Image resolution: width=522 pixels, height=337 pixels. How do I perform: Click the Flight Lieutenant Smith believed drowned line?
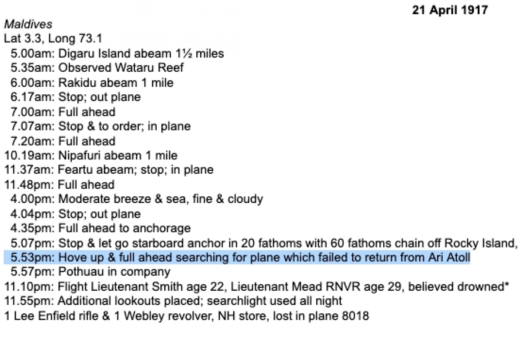[256, 287]
